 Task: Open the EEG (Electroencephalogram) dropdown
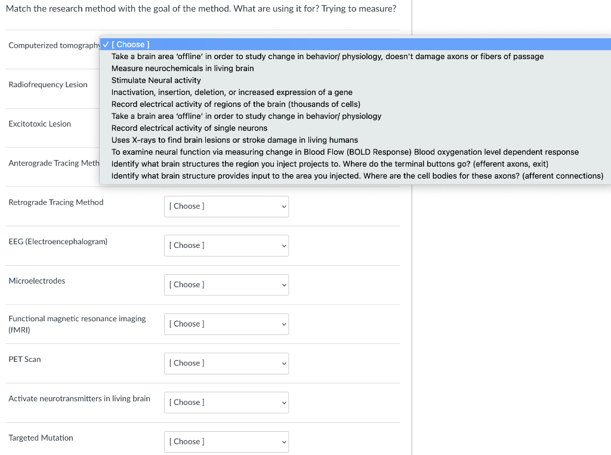(226, 245)
